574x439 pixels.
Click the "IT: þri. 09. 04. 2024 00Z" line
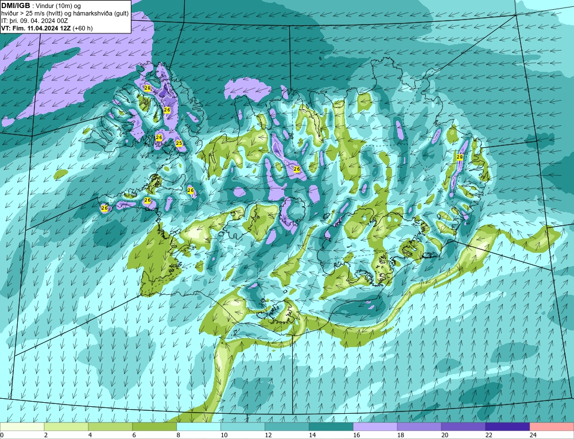34,21
